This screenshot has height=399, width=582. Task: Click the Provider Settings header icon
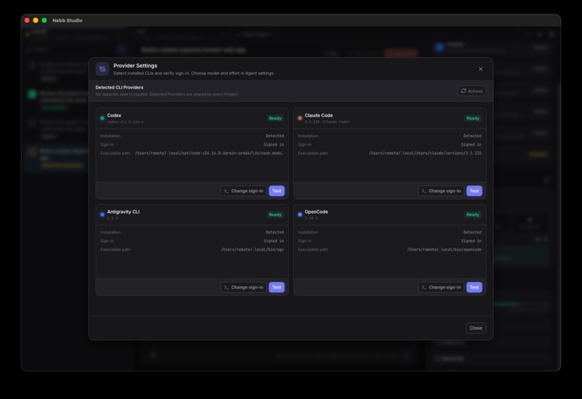pos(102,69)
